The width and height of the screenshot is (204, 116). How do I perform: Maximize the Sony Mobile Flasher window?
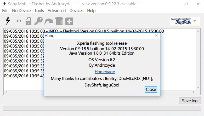point(186,4)
